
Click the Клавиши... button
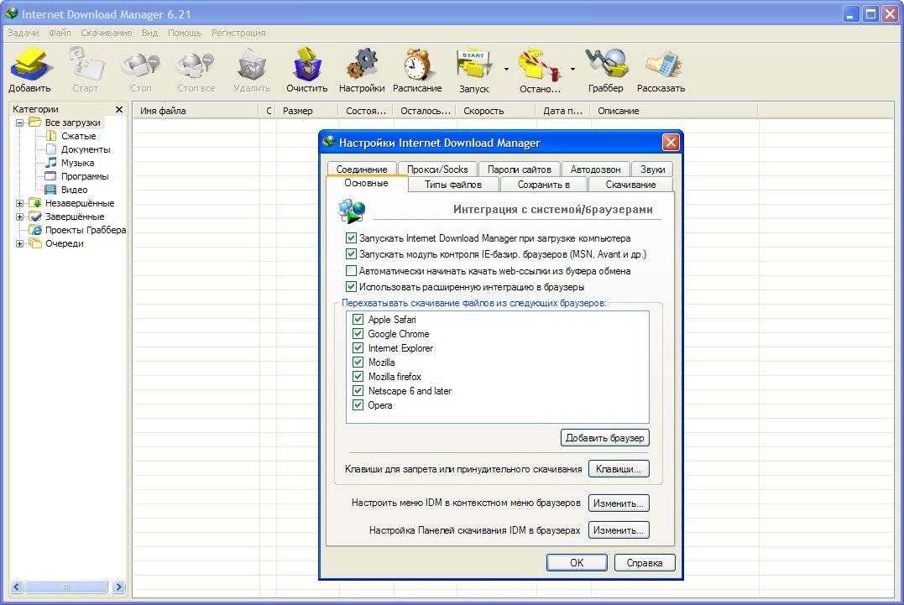[x=619, y=469]
